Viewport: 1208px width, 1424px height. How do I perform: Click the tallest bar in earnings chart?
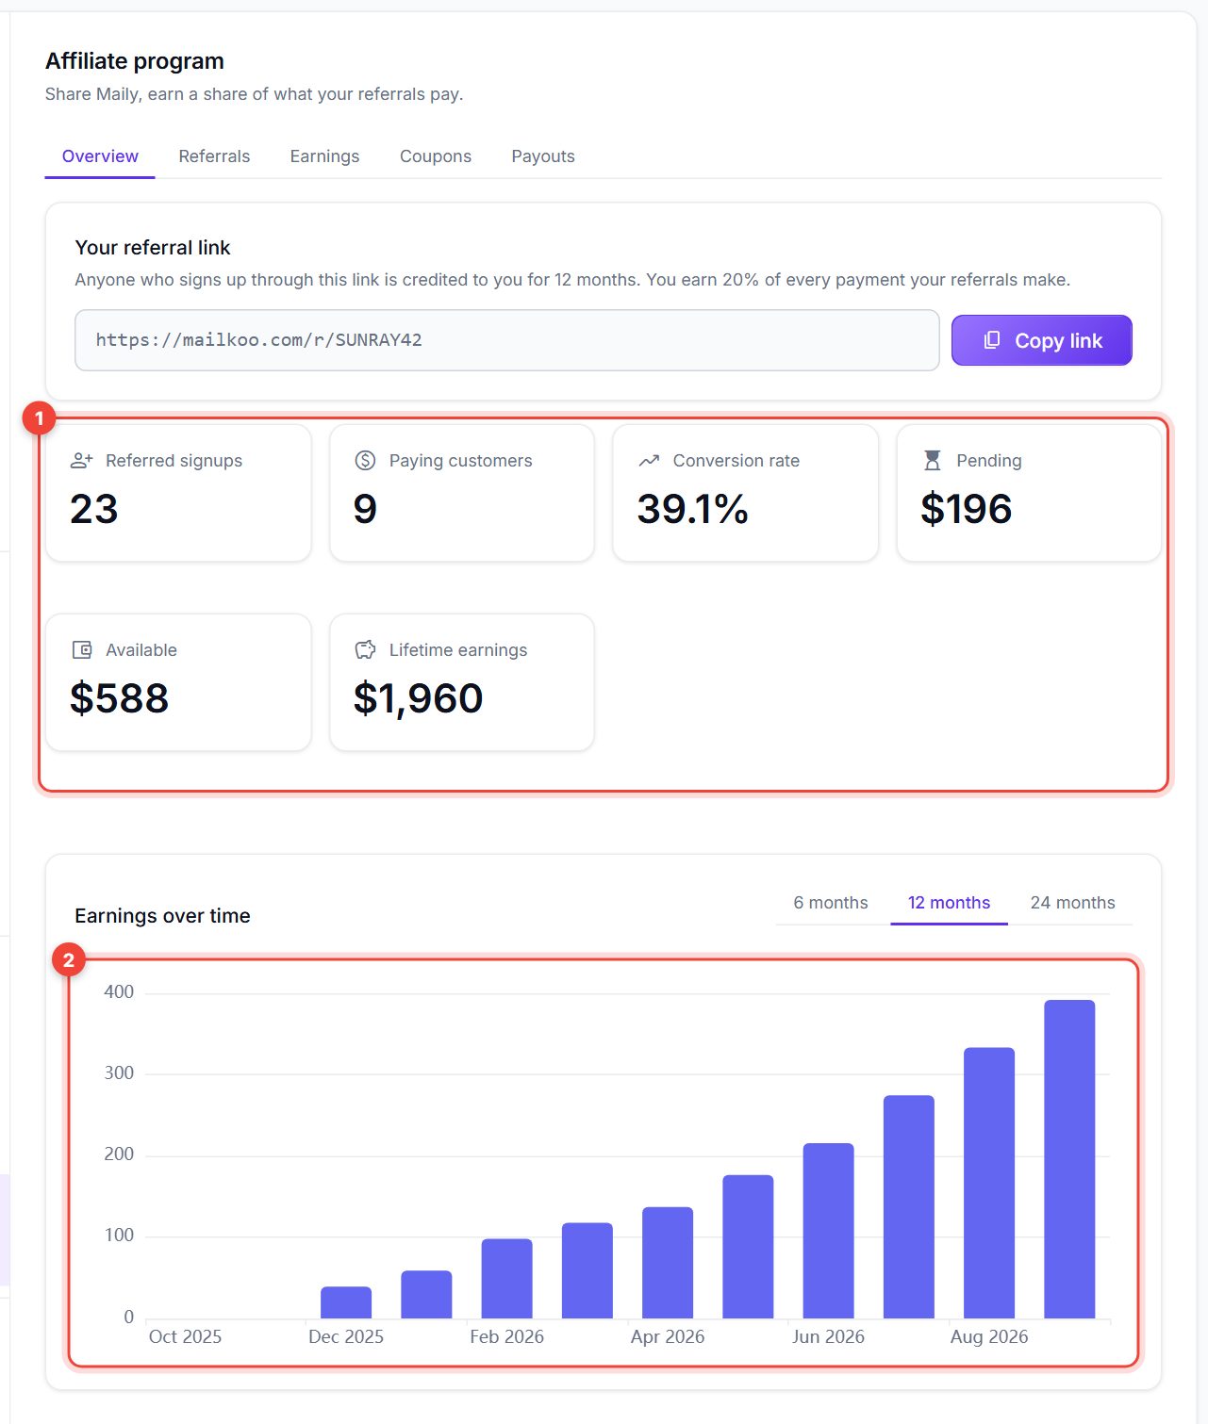point(1069,1159)
